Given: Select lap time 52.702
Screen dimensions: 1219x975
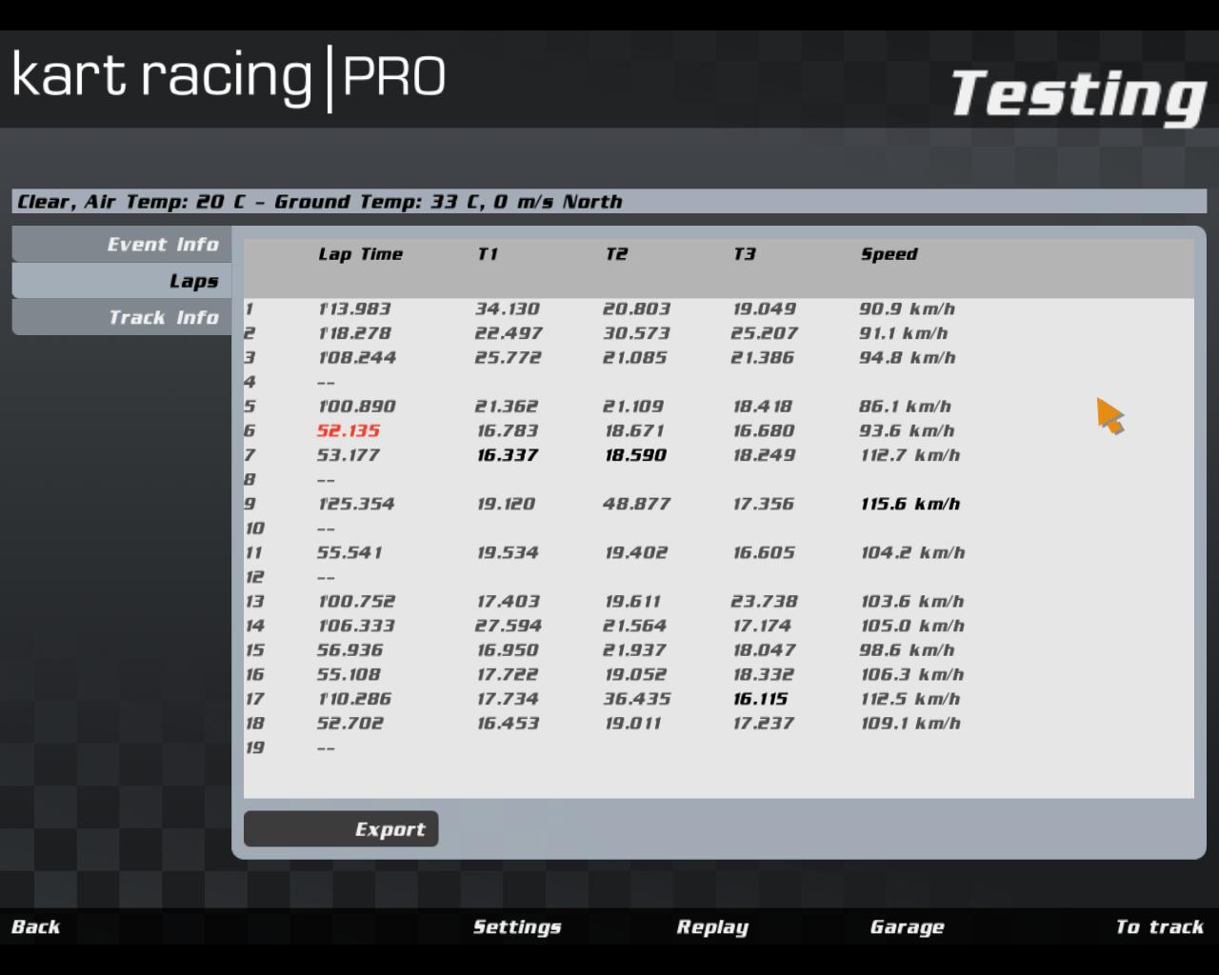Looking at the screenshot, I should click(x=350, y=724).
